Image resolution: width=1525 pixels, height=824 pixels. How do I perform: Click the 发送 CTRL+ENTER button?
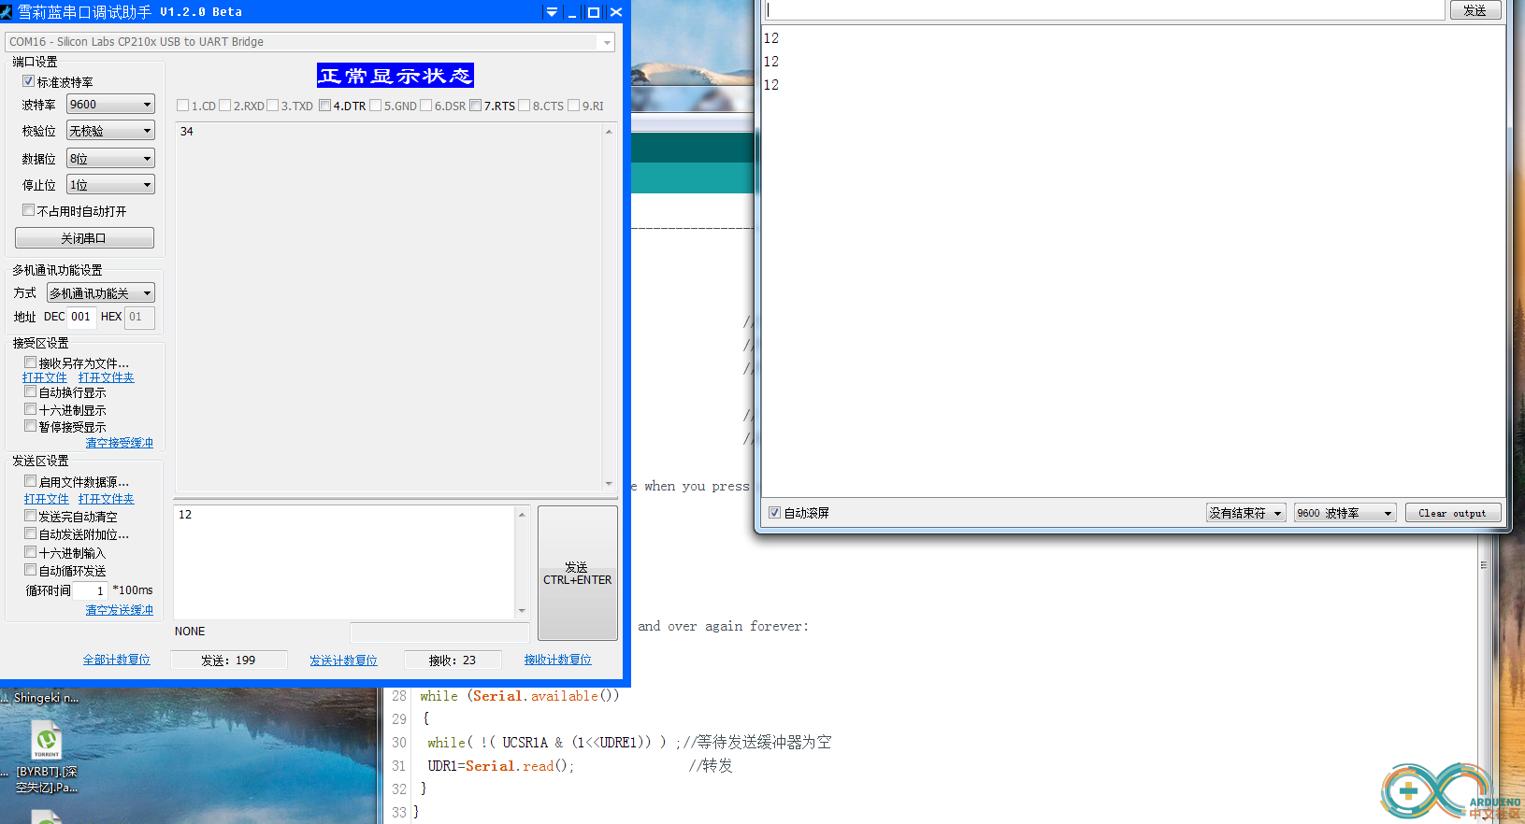(578, 573)
